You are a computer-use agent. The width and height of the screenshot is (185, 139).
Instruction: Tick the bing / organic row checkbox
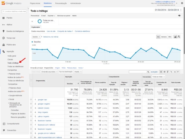coord(31,112)
